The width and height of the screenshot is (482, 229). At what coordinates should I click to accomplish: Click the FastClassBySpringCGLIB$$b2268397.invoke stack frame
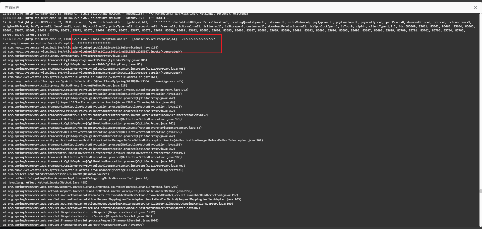click(92, 52)
